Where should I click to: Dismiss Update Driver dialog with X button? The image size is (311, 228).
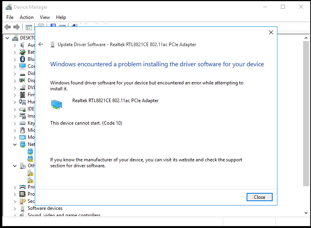271,32
